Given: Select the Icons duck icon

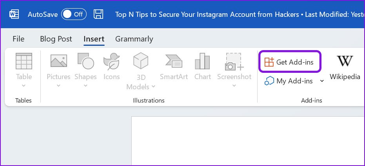Looking at the screenshot, I should [111, 61].
